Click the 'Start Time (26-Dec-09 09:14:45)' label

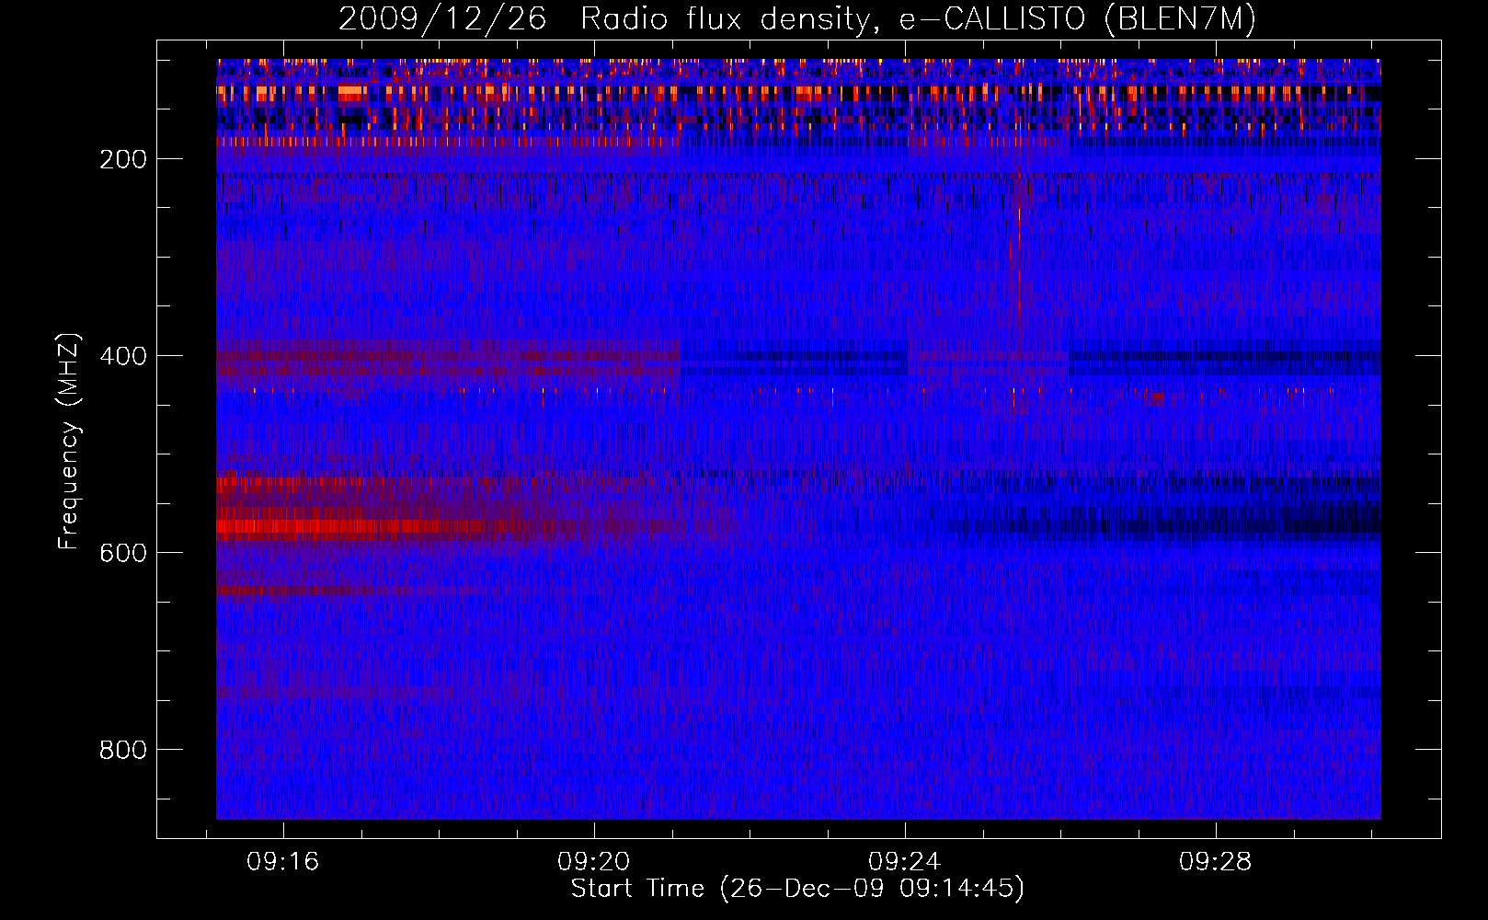point(797,889)
